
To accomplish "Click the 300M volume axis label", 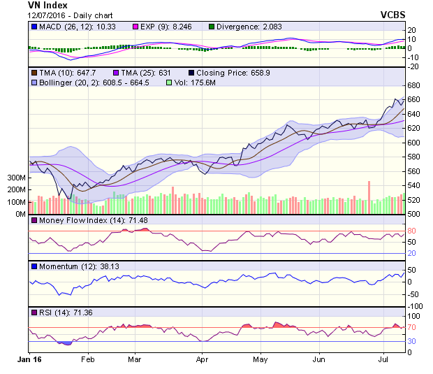I will (17, 178).
